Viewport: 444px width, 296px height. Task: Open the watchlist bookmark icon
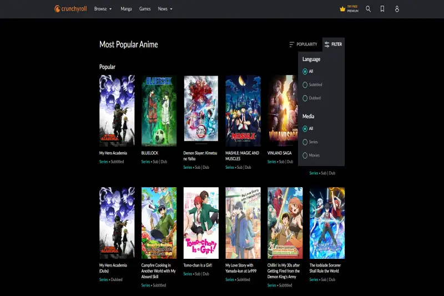(382, 9)
